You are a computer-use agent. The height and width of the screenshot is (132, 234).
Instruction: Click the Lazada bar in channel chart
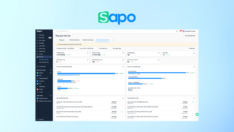click(x=62, y=88)
